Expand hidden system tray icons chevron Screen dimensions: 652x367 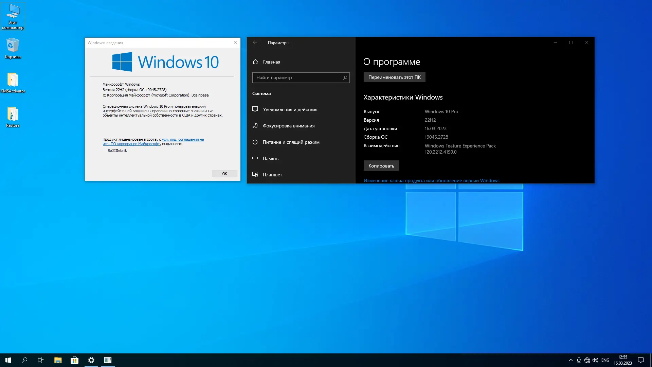pyautogui.click(x=570, y=360)
